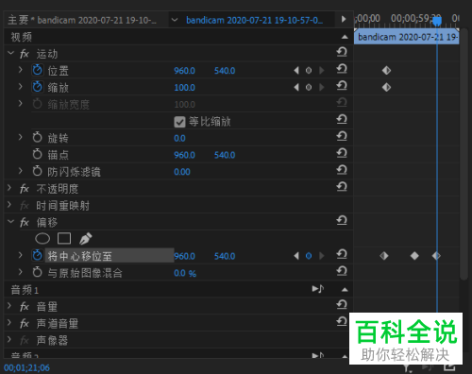Expand the 旋转 parameter
Screen dimensions: 472x374
coord(21,137)
